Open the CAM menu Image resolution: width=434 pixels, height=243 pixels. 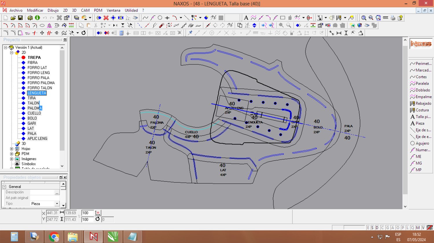(85, 10)
